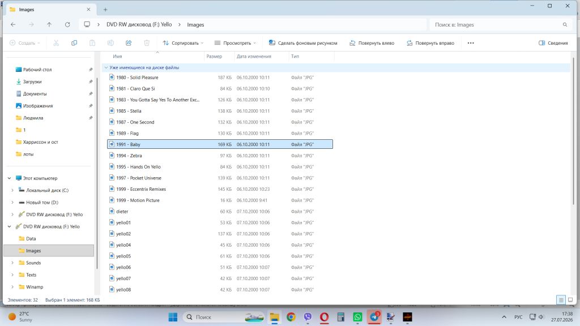This screenshot has height=326, width=580.
Task: Sort by the Размер column header
Action: [214, 56]
